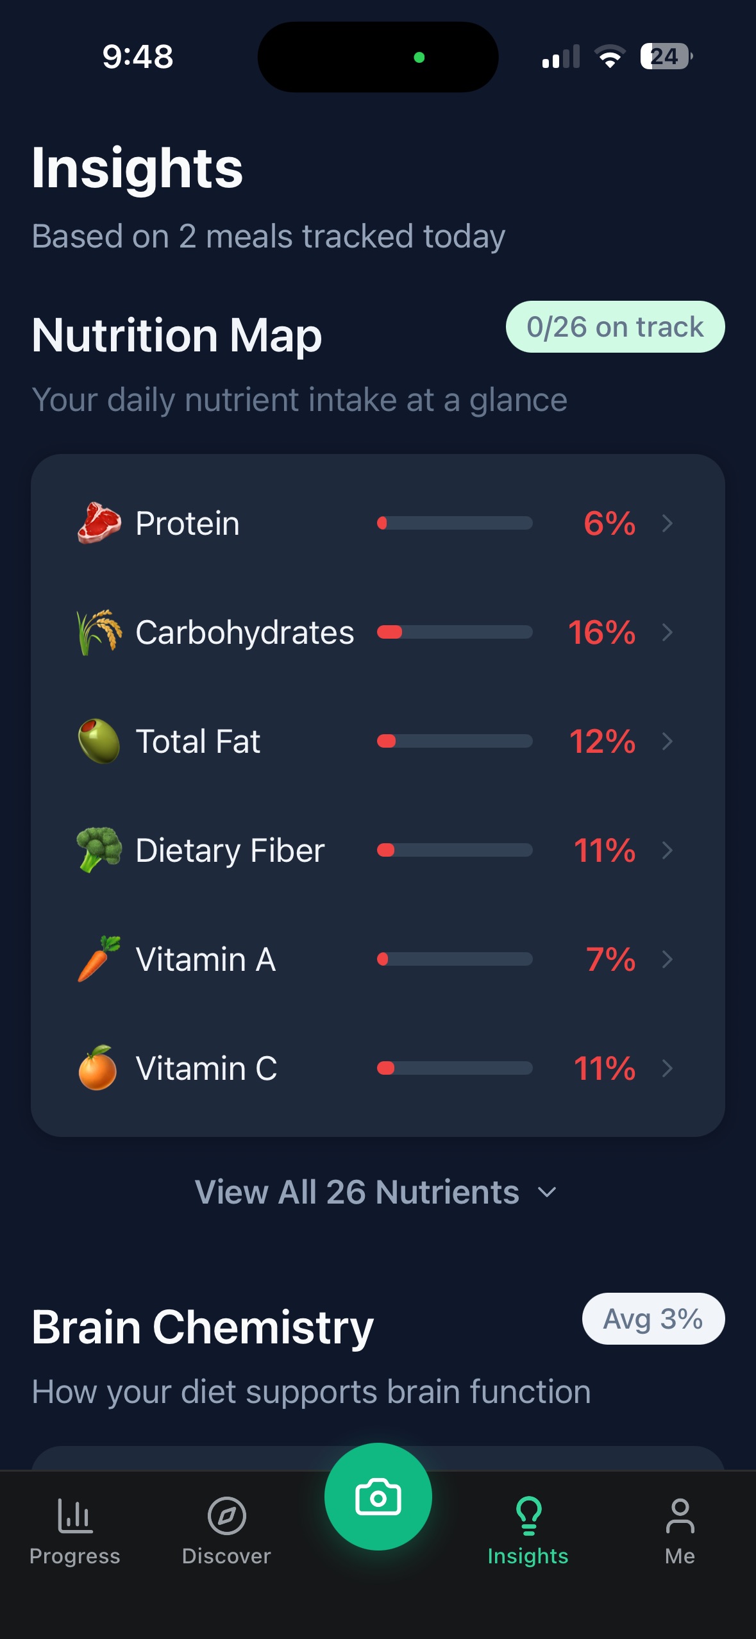This screenshot has width=756, height=1639.
Task: Tap the battery indicator in status bar
Action: pos(666,56)
